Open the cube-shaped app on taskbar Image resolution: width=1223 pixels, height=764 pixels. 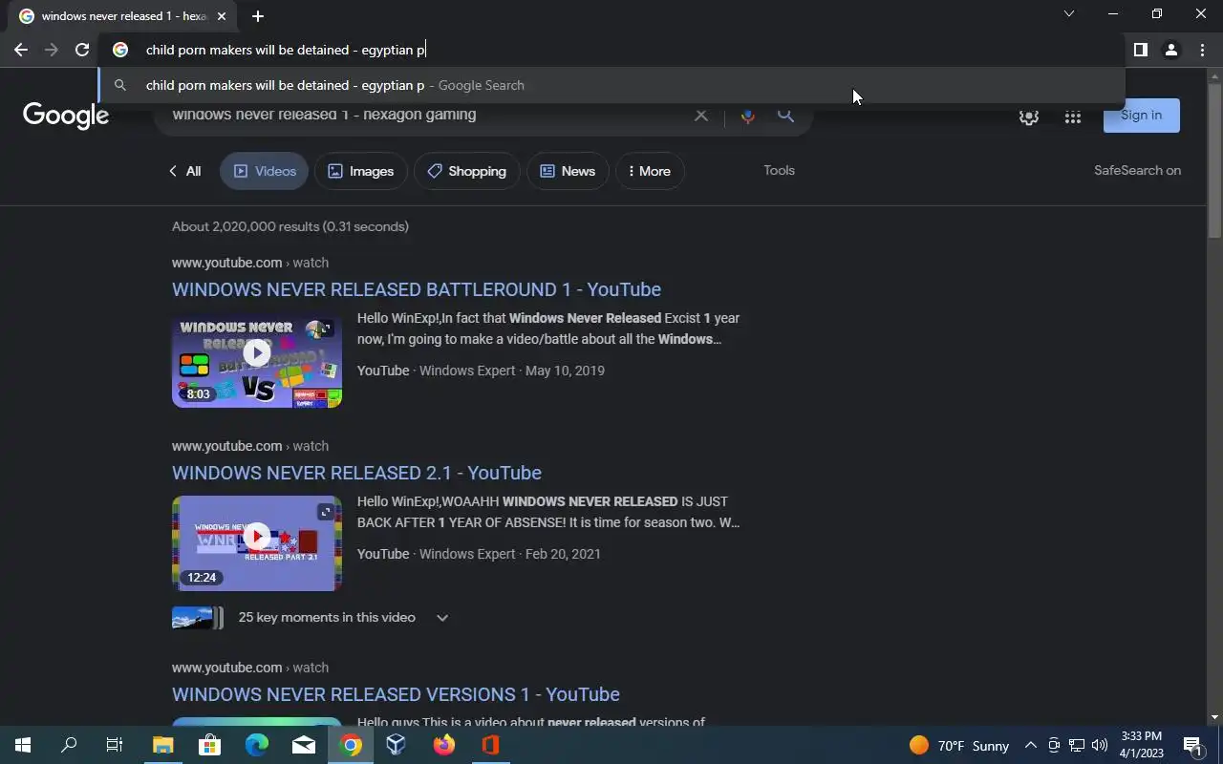397,745
